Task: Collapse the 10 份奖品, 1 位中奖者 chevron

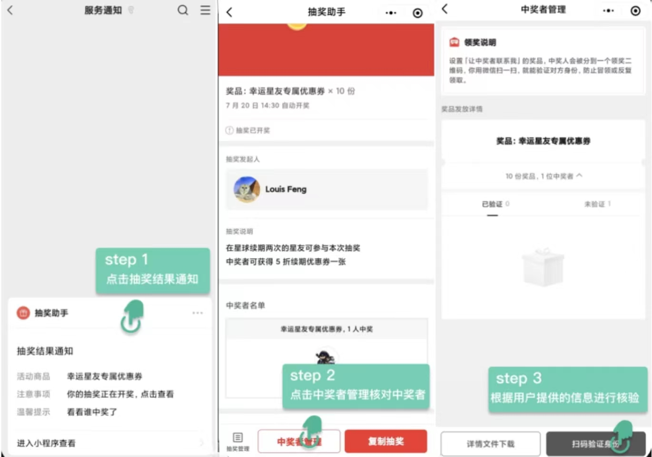Action: tap(579, 176)
